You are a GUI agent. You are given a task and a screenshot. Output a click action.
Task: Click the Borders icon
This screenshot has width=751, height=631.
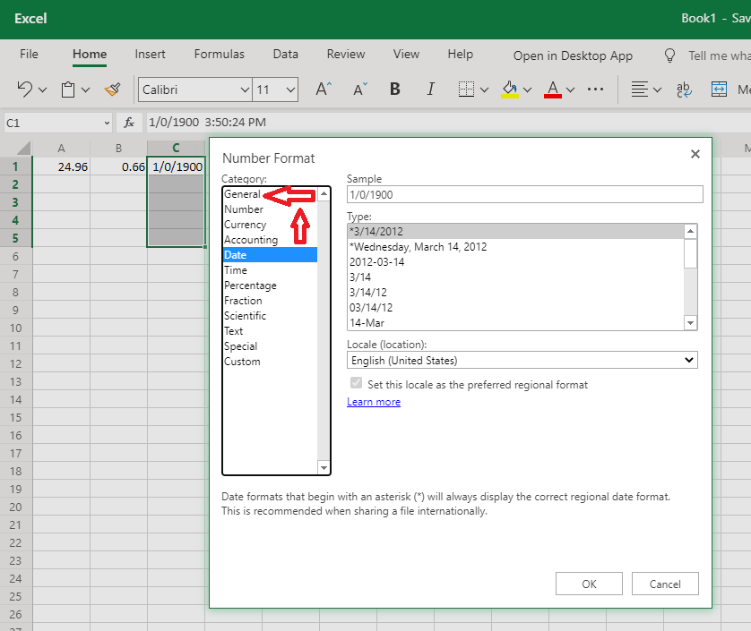[x=466, y=90]
